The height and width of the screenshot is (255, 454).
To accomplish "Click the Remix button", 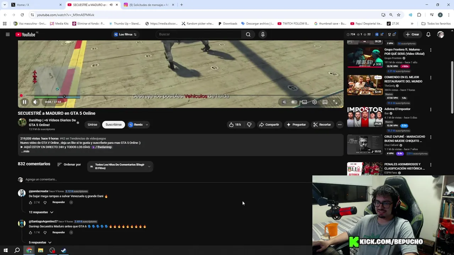I will pyautogui.click(x=136, y=125).
